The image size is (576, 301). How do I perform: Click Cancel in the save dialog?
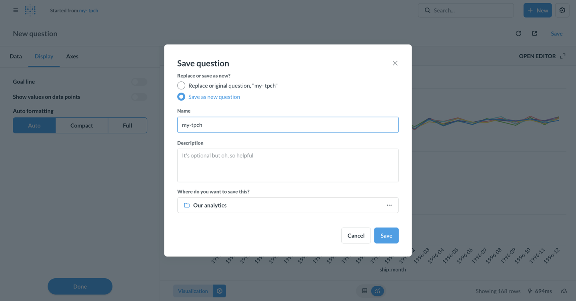(356, 236)
